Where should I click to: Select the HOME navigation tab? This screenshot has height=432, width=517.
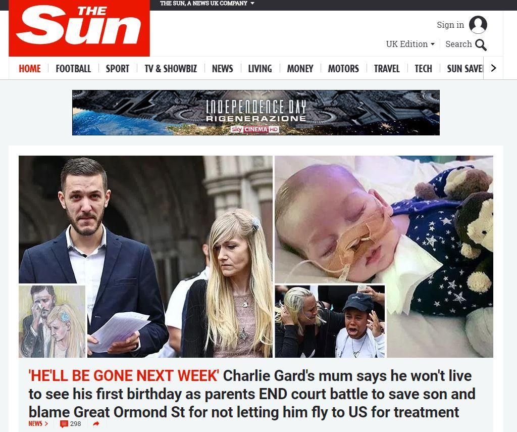tap(30, 69)
